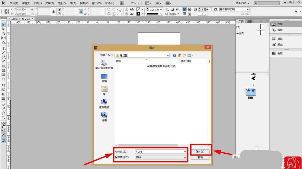Click the stroke color swatch in the control bar
Screen dimensions: 302x169
point(138,14)
